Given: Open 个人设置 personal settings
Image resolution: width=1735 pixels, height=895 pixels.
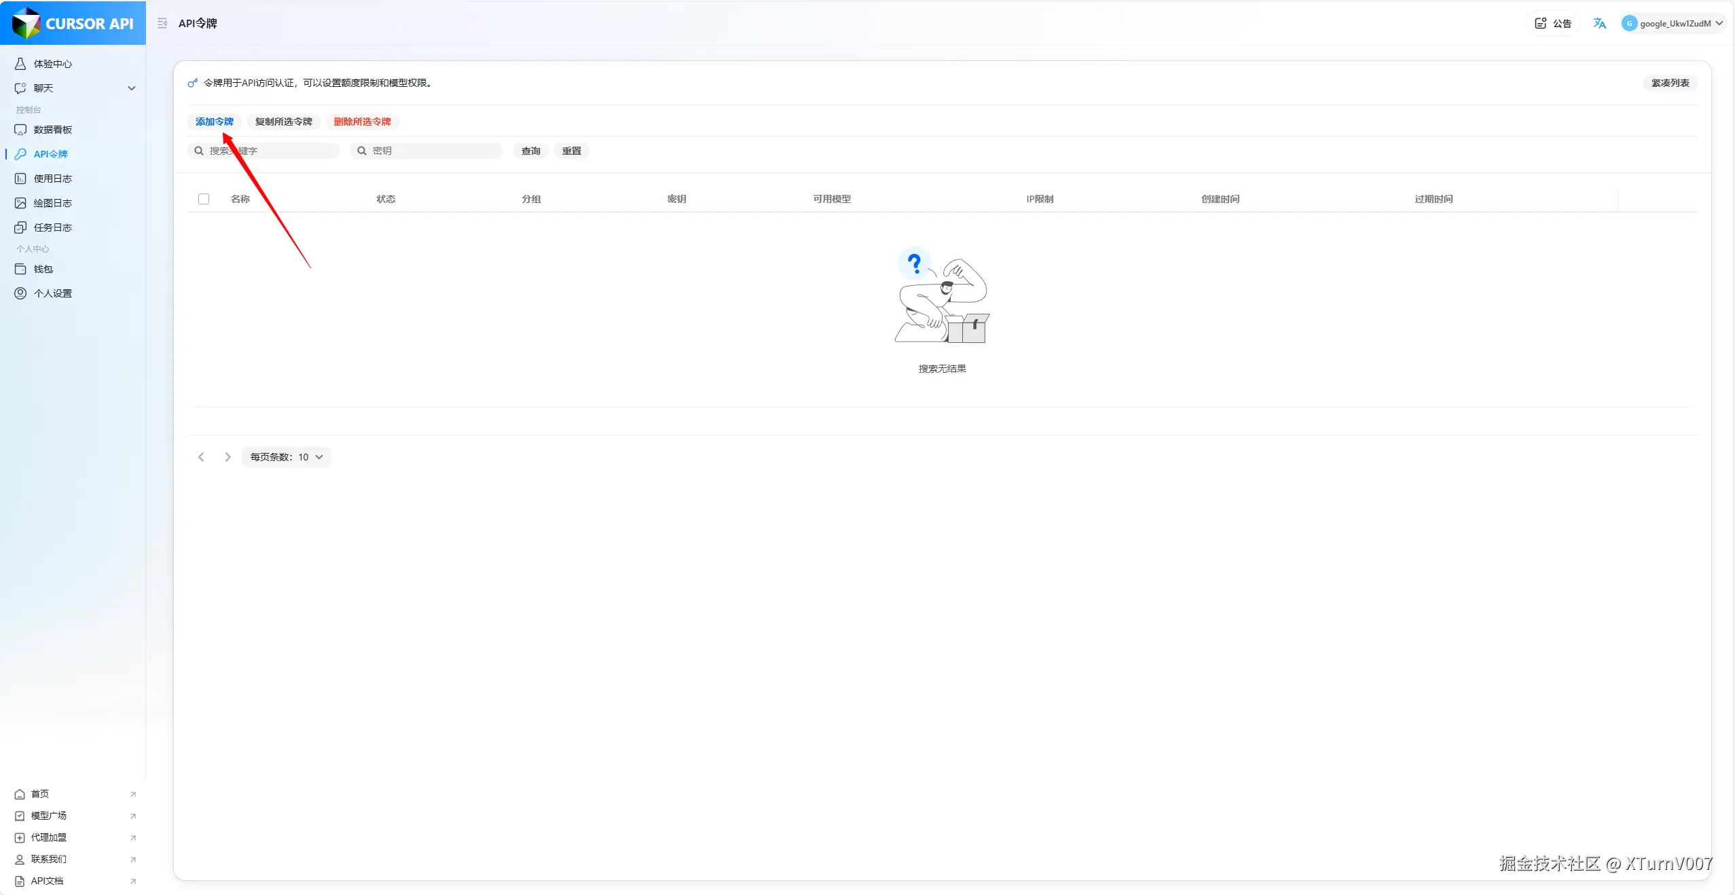Looking at the screenshot, I should [52, 293].
